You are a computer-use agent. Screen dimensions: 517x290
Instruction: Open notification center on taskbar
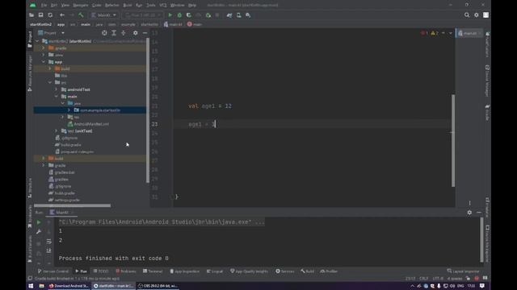482,286
